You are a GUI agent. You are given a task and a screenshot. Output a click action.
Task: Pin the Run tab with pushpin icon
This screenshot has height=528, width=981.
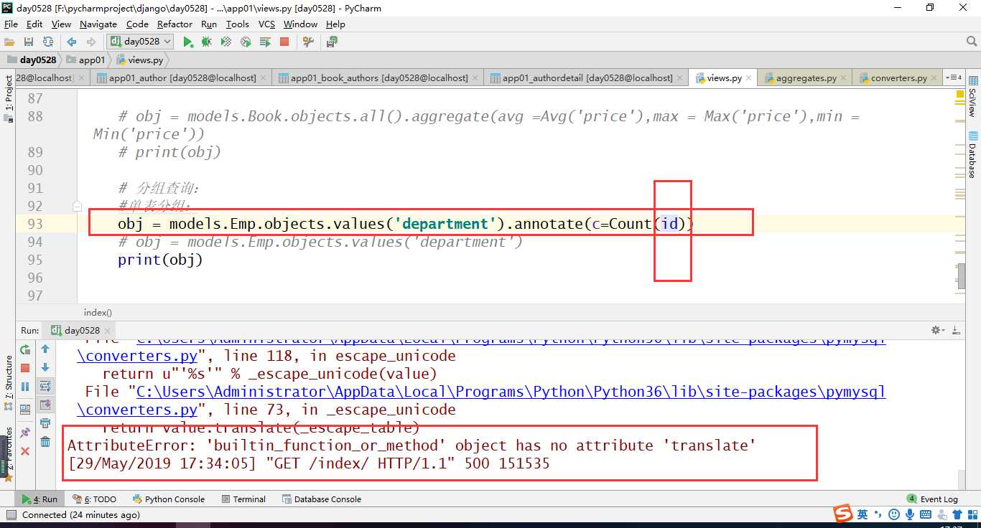[25, 433]
